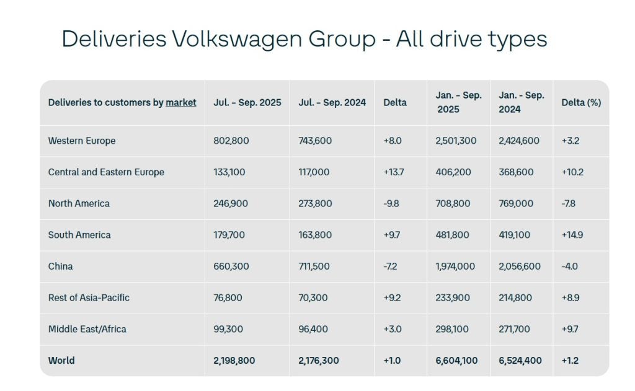Select the bold "World" total row label
The height and width of the screenshot is (391, 635).
pyautogui.click(x=61, y=361)
